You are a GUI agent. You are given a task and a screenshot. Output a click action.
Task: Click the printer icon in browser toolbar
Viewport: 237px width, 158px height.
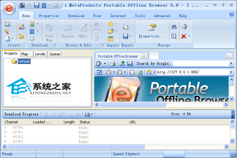pos(113,64)
